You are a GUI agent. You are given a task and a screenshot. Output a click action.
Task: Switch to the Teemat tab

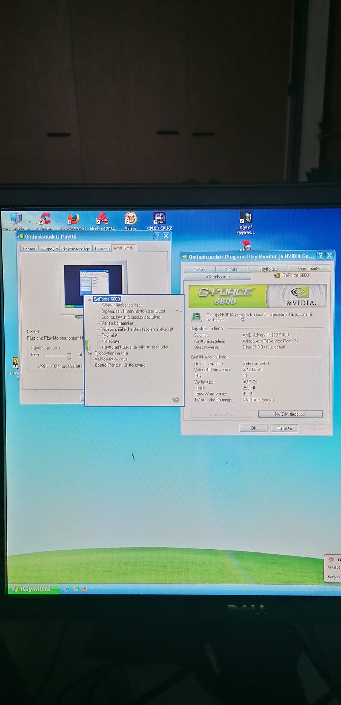(29, 249)
